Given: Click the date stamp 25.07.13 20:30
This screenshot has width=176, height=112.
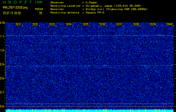Looking at the screenshot, I should [x=12, y=13].
